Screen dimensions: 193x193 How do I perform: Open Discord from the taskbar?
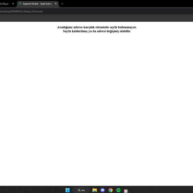pyautogui.click(x=103, y=190)
